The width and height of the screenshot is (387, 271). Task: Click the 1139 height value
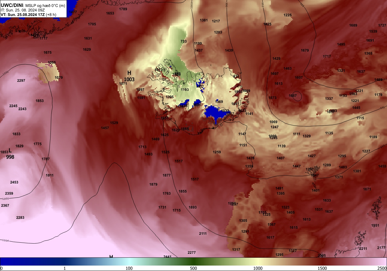tap(281, 146)
